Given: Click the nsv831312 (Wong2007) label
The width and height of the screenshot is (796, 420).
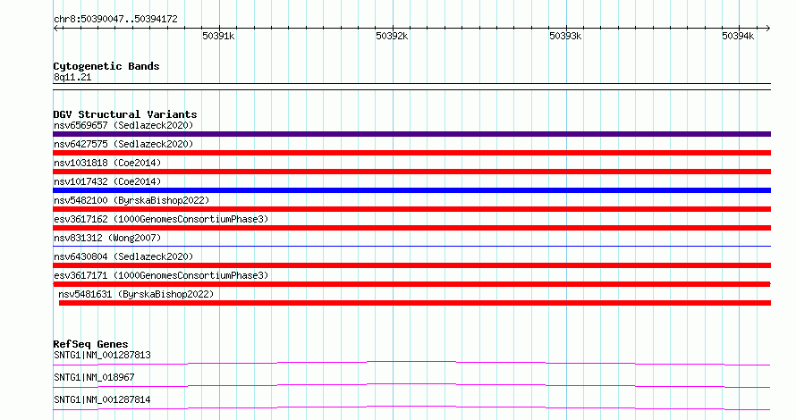Looking at the screenshot, I should pos(107,238).
